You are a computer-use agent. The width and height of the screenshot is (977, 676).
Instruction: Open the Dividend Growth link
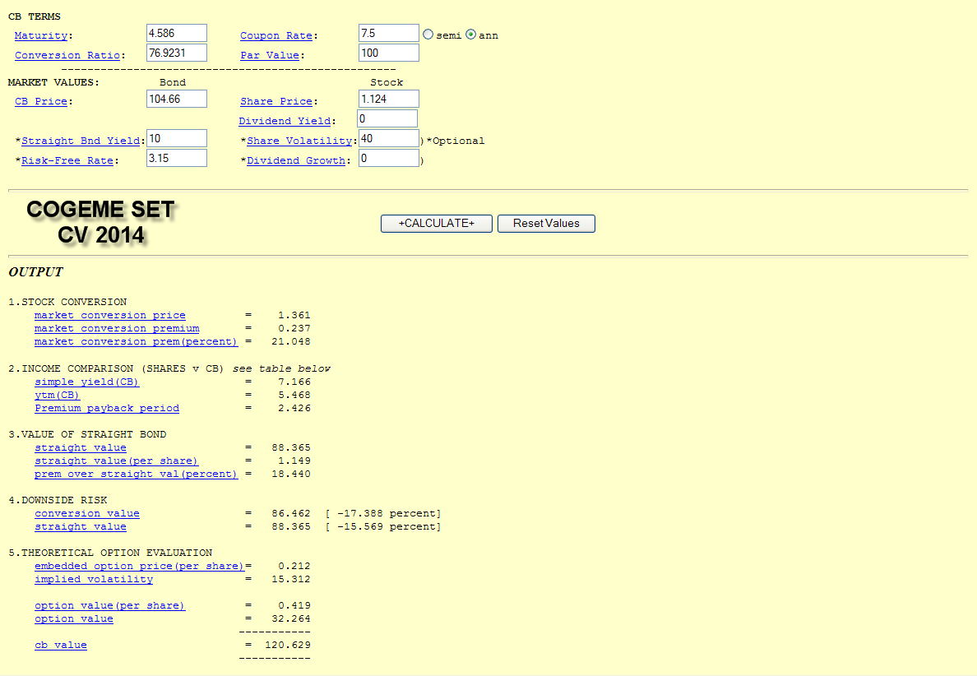point(296,160)
